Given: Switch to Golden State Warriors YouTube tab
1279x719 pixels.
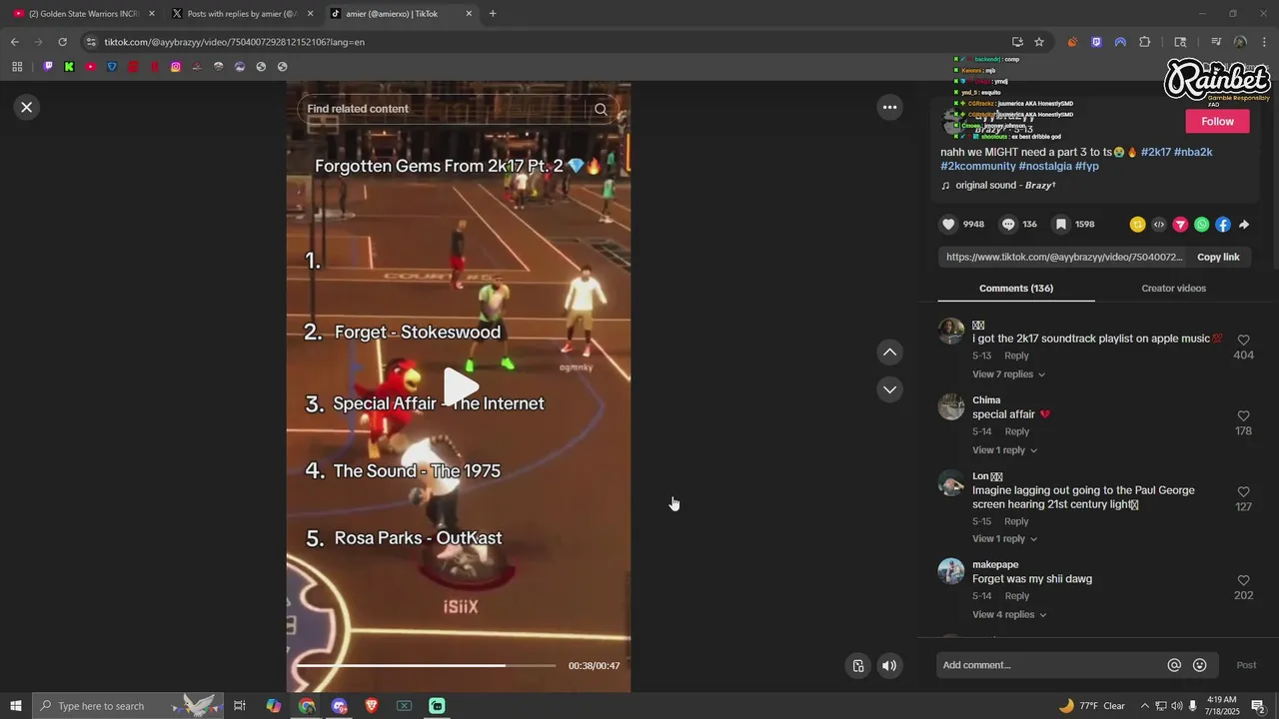Looking at the screenshot, I should tap(84, 14).
